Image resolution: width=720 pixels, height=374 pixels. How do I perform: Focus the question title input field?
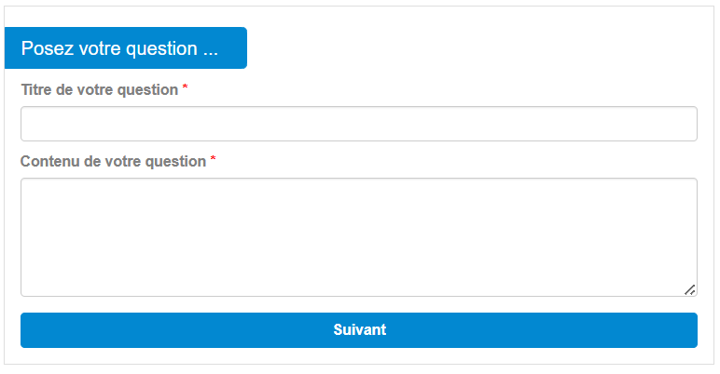click(x=359, y=124)
